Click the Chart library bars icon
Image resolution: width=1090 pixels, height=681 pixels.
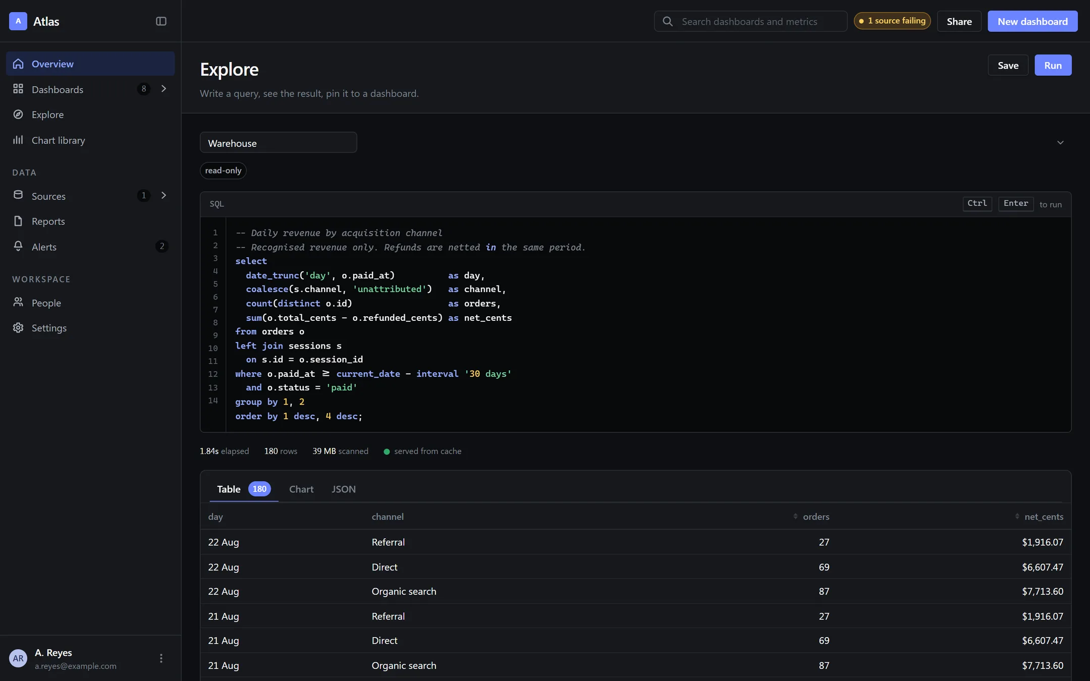(18, 140)
